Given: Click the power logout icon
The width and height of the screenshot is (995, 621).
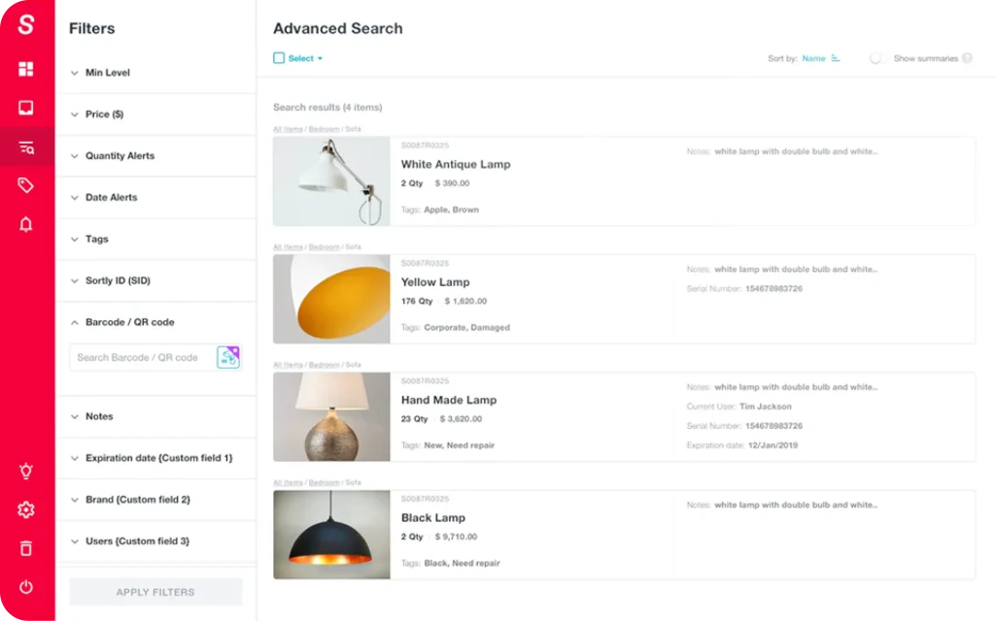Looking at the screenshot, I should coord(25,586).
